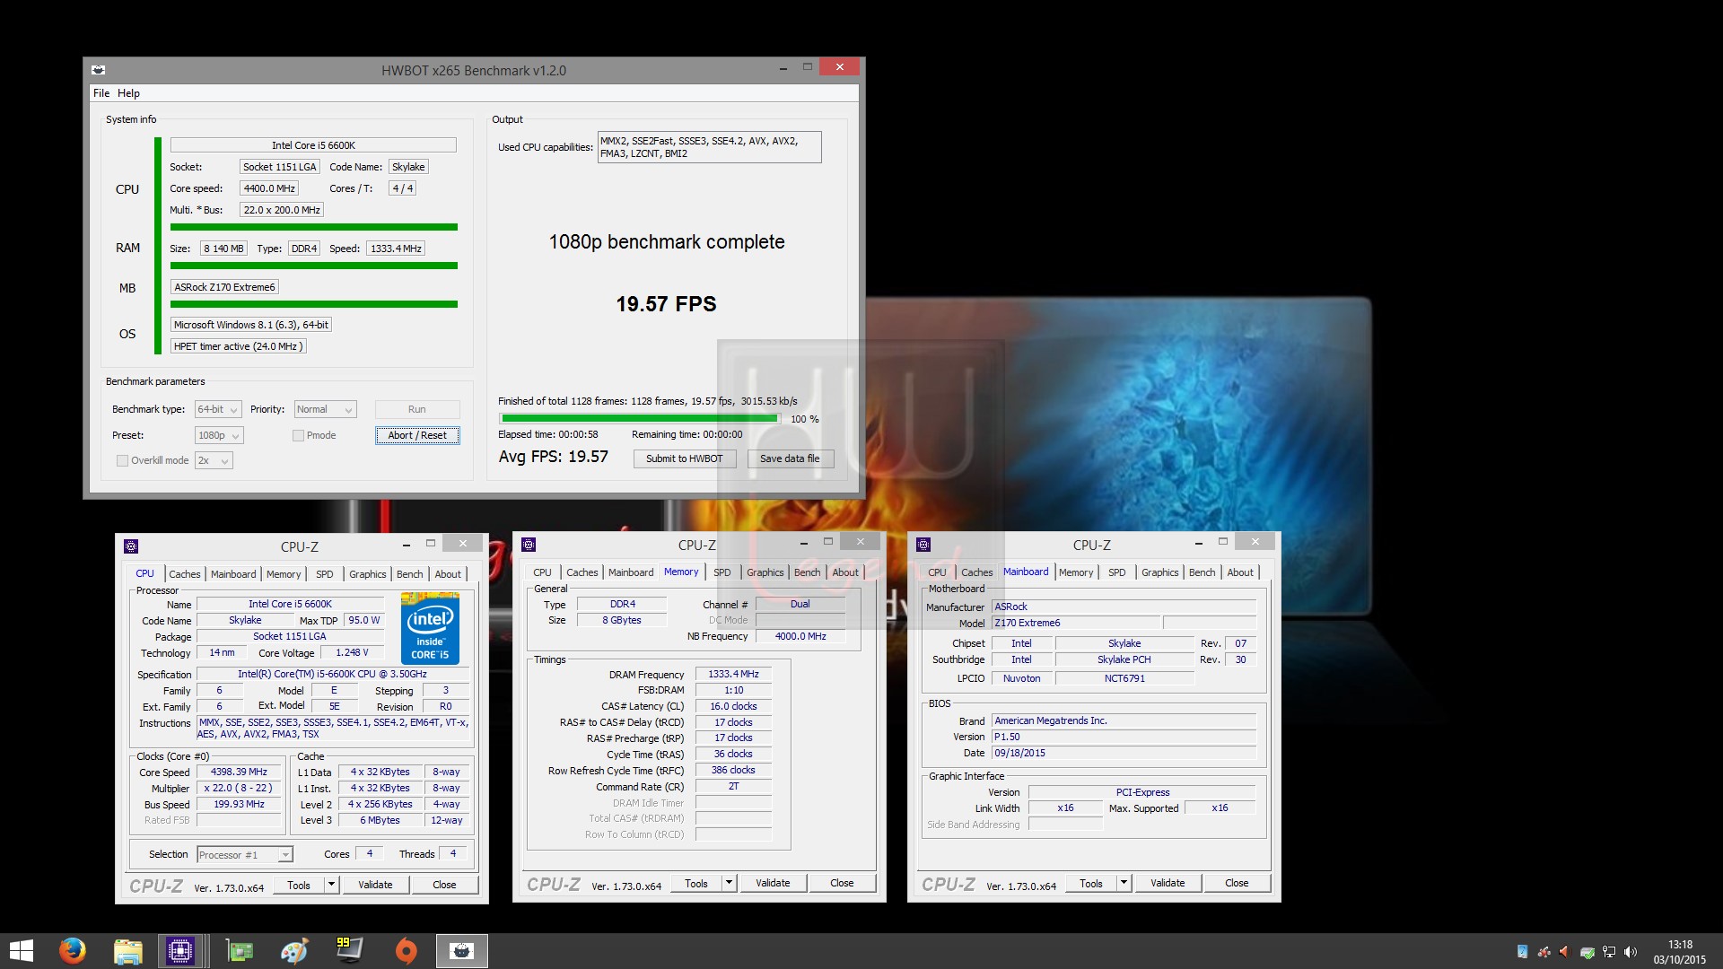The width and height of the screenshot is (1723, 969).
Task: Click the Abort / Reset button
Action: point(417,435)
